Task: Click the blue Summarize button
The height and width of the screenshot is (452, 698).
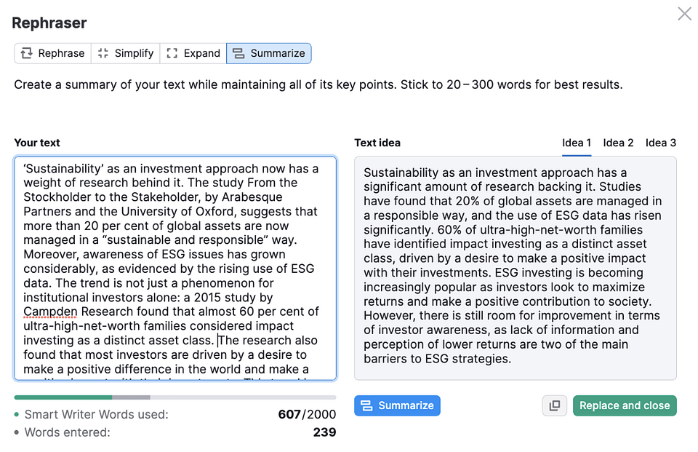Action: 397,405
